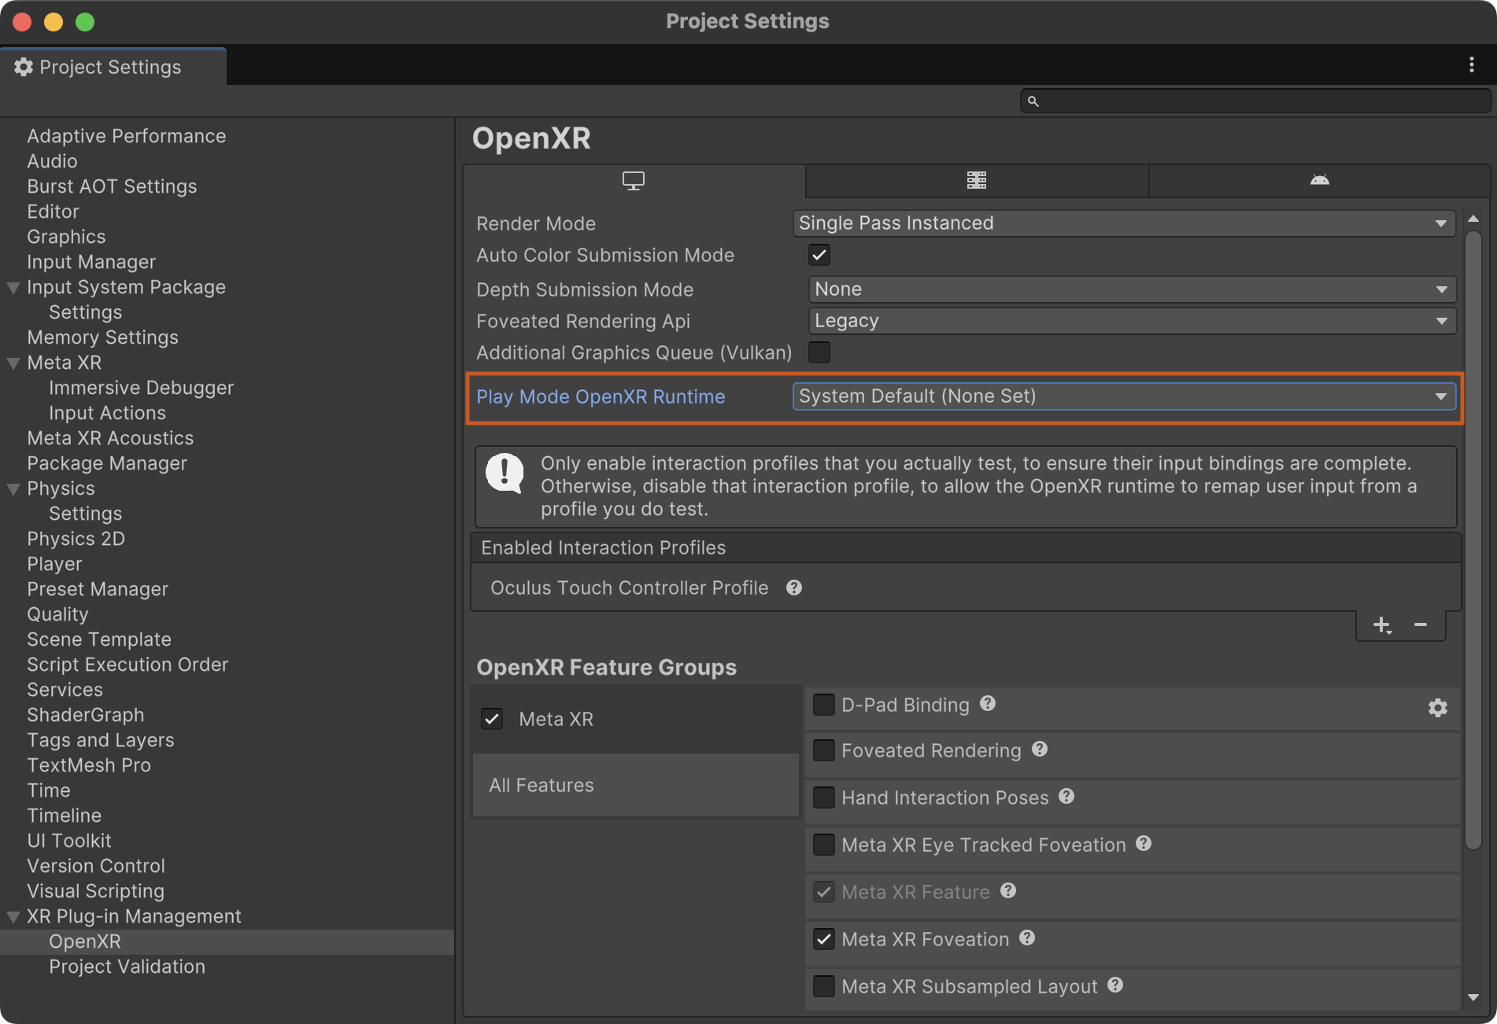
Task: Remove interaction profile with minus button
Action: pyautogui.click(x=1420, y=625)
